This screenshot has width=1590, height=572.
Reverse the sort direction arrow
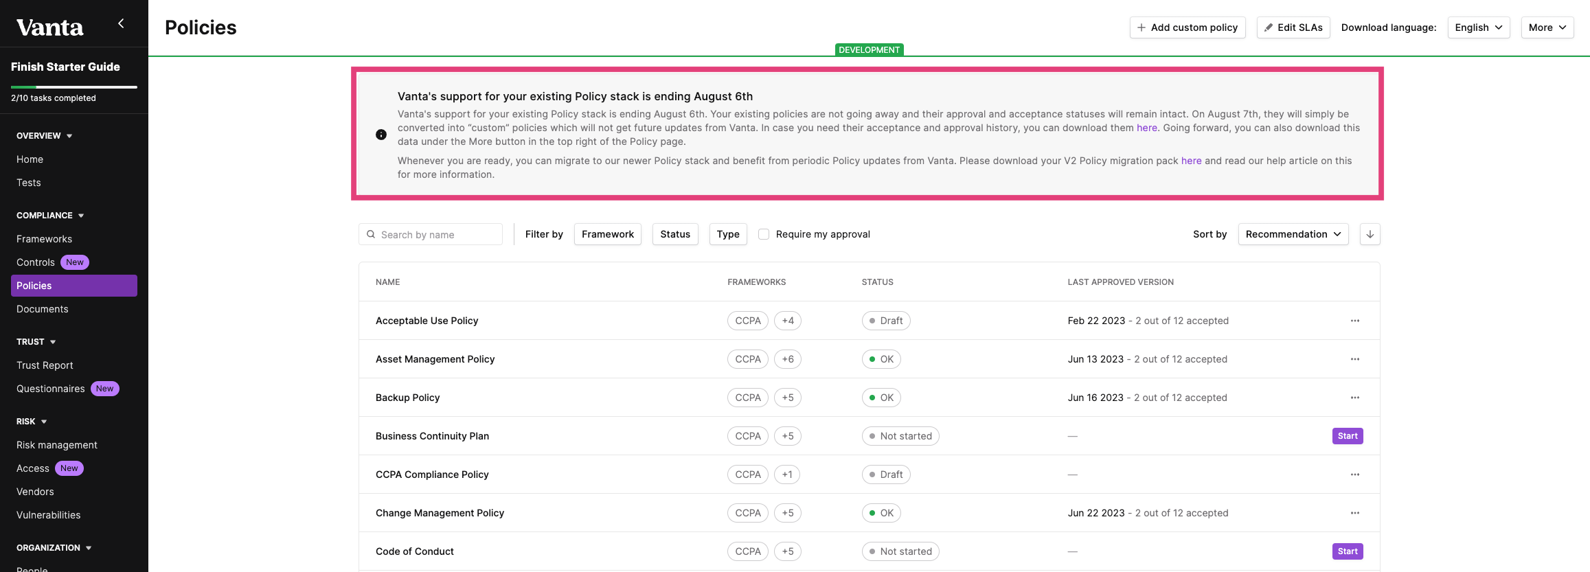pyautogui.click(x=1370, y=234)
